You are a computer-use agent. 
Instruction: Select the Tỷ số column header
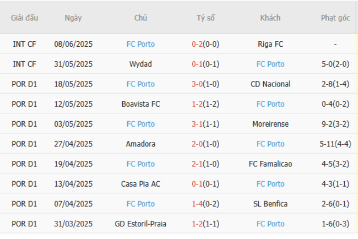point(205,18)
